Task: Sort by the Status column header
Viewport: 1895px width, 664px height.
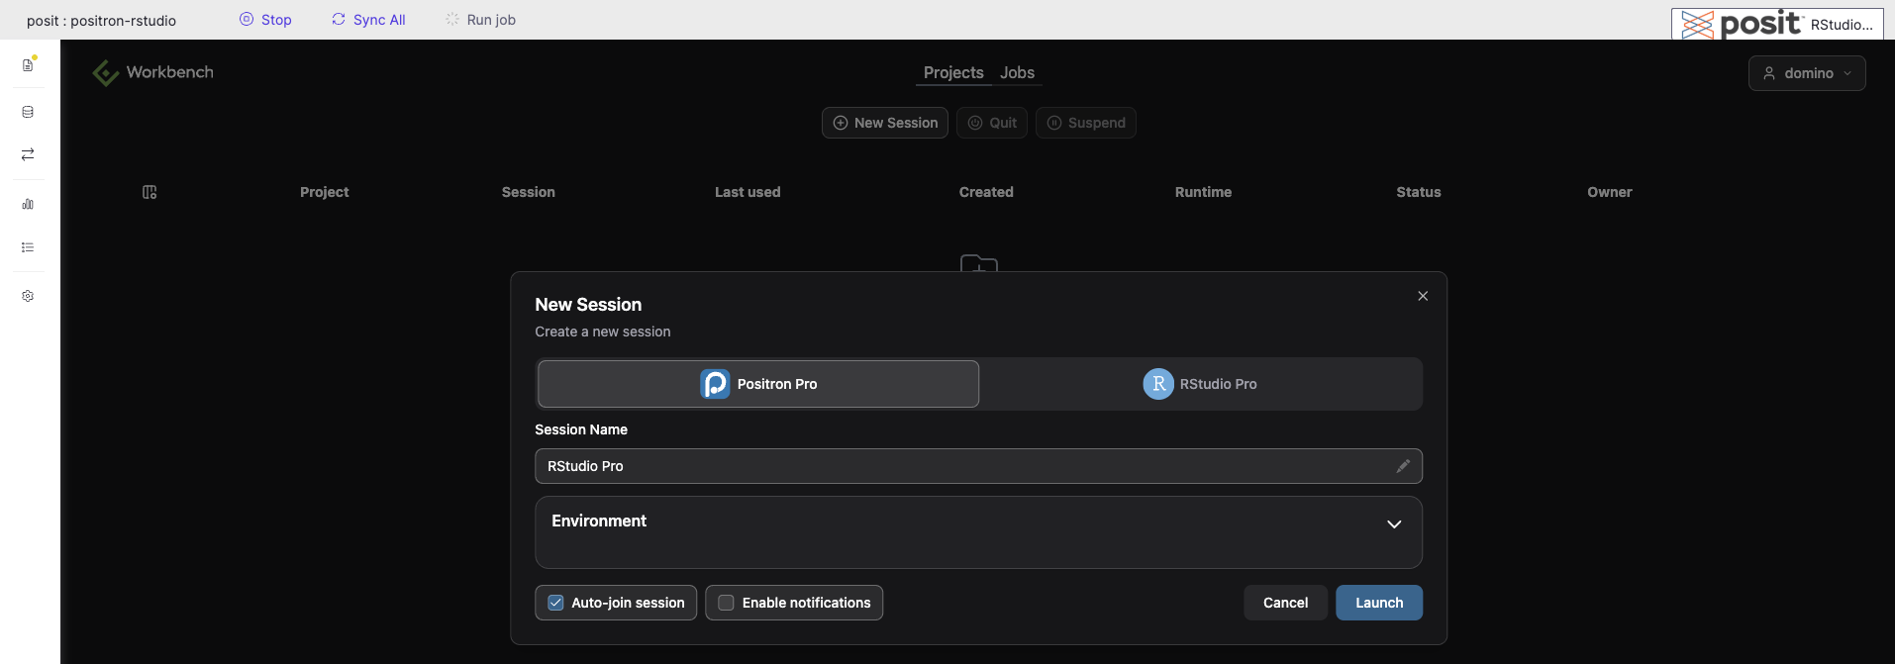Action: click(1419, 192)
